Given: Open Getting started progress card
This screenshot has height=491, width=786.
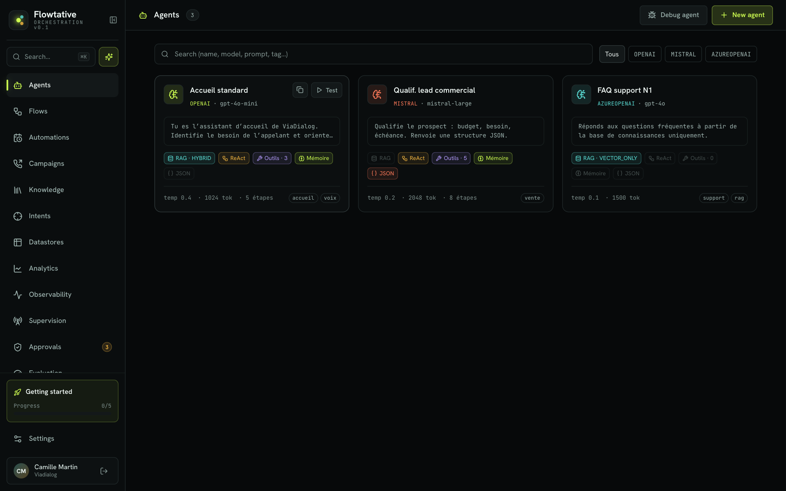Looking at the screenshot, I should 62,401.
